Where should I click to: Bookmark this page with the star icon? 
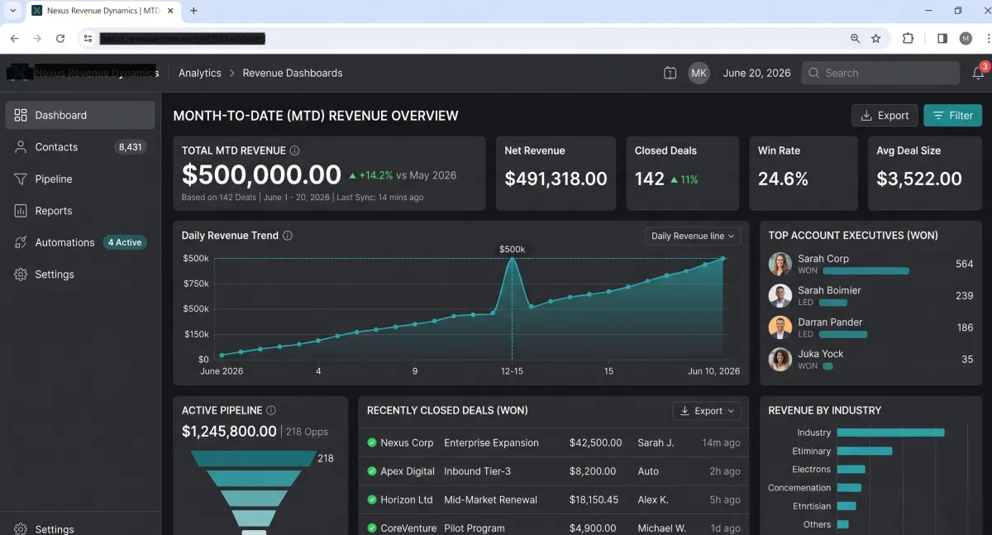coord(876,38)
